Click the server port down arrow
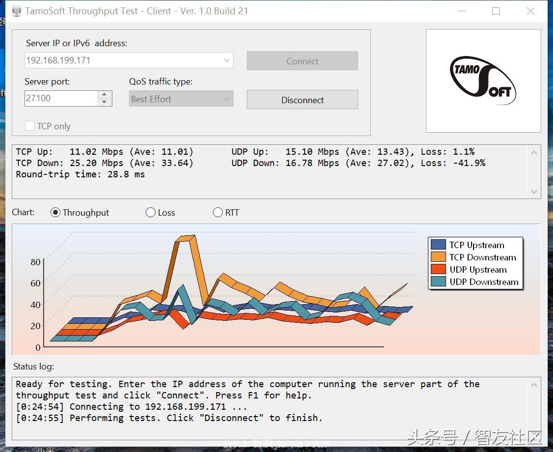 coord(104,102)
